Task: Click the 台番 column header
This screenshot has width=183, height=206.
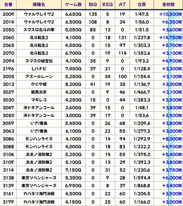Action: click(x=8, y=5)
